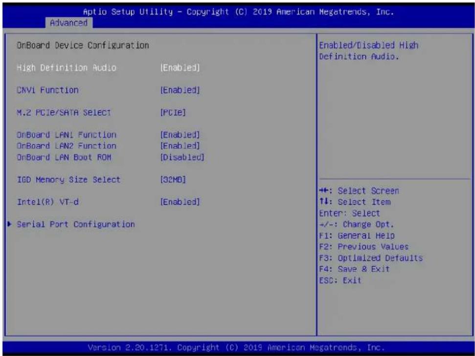Image resolution: width=475 pixels, height=356 pixels.
Task: Click the Enter: Select key hint
Action: (x=349, y=213)
